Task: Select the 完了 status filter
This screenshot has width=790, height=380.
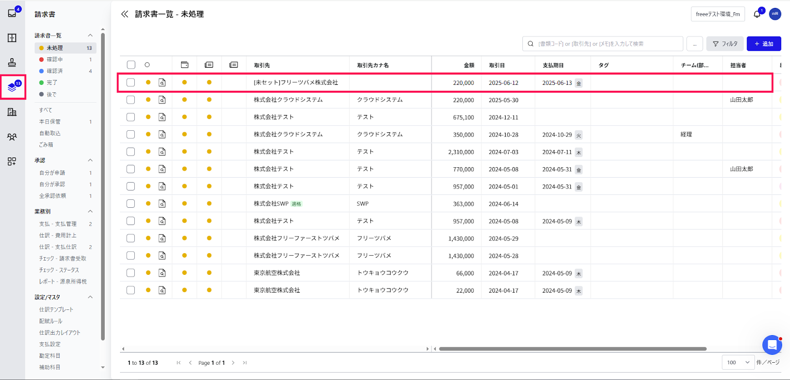Action: coord(65,82)
